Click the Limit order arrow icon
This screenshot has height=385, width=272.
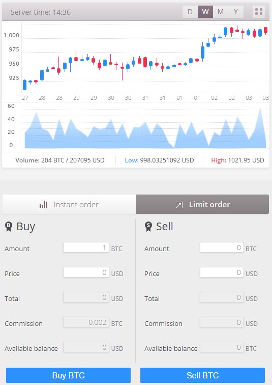coord(179,205)
